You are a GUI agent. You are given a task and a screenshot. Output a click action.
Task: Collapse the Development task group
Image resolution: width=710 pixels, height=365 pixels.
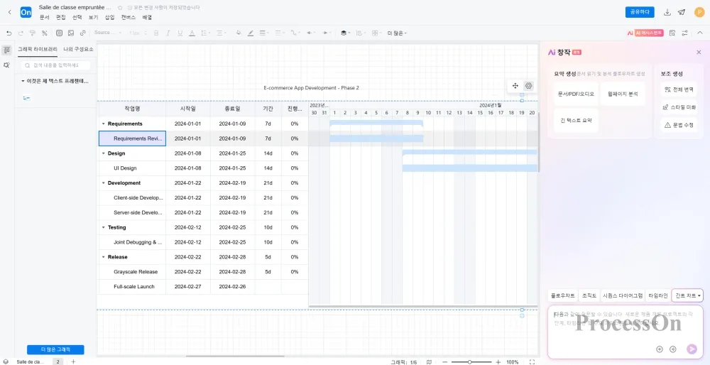103,183
